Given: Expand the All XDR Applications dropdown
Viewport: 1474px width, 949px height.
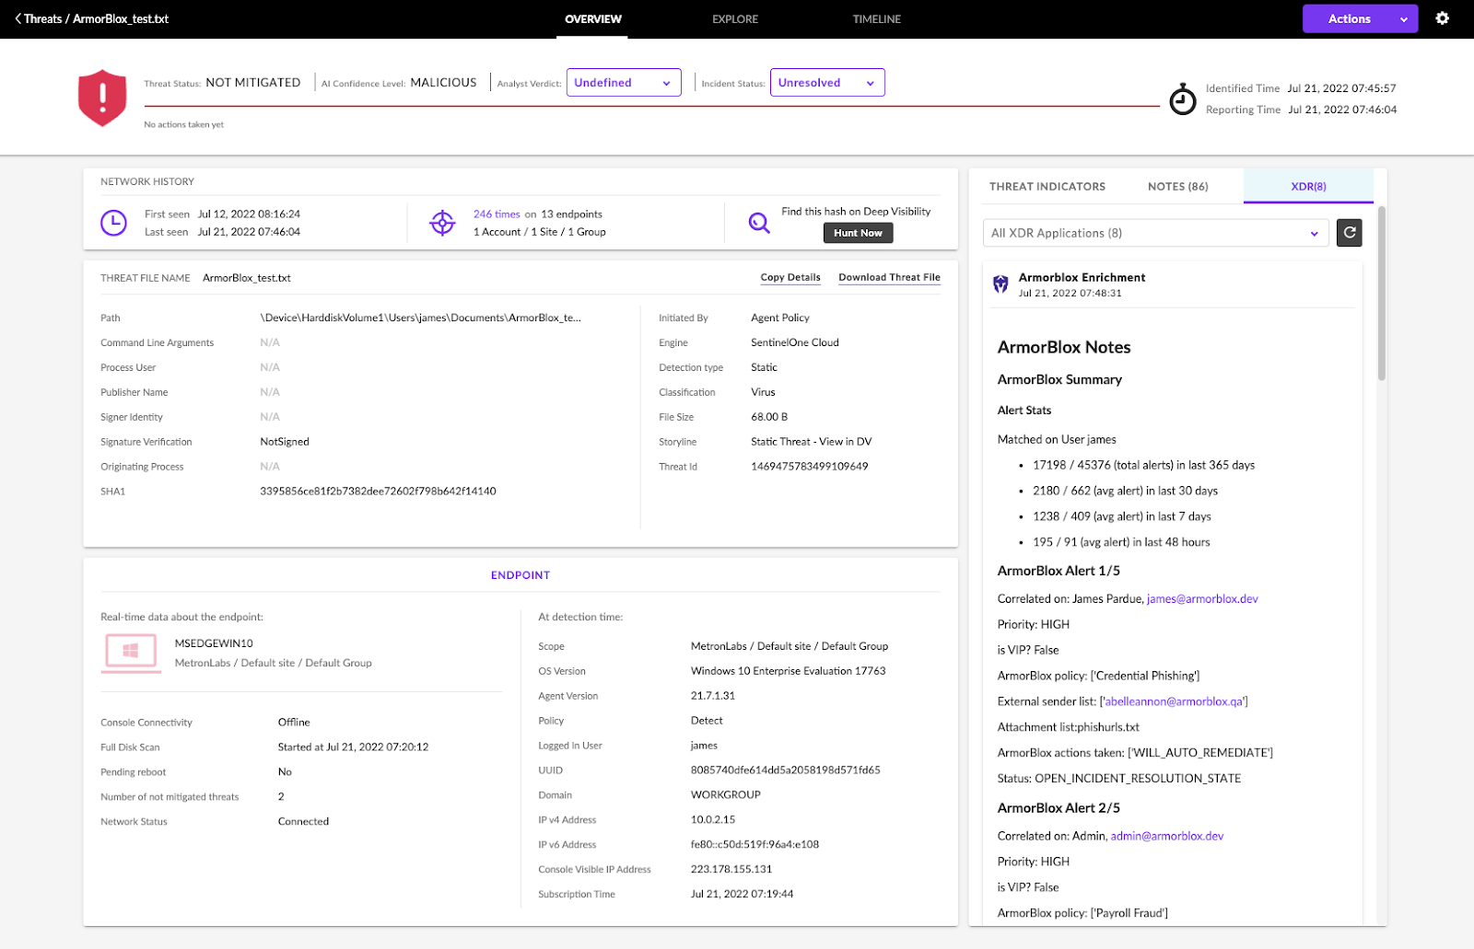Looking at the screenshot, I should coord(1155,233).
